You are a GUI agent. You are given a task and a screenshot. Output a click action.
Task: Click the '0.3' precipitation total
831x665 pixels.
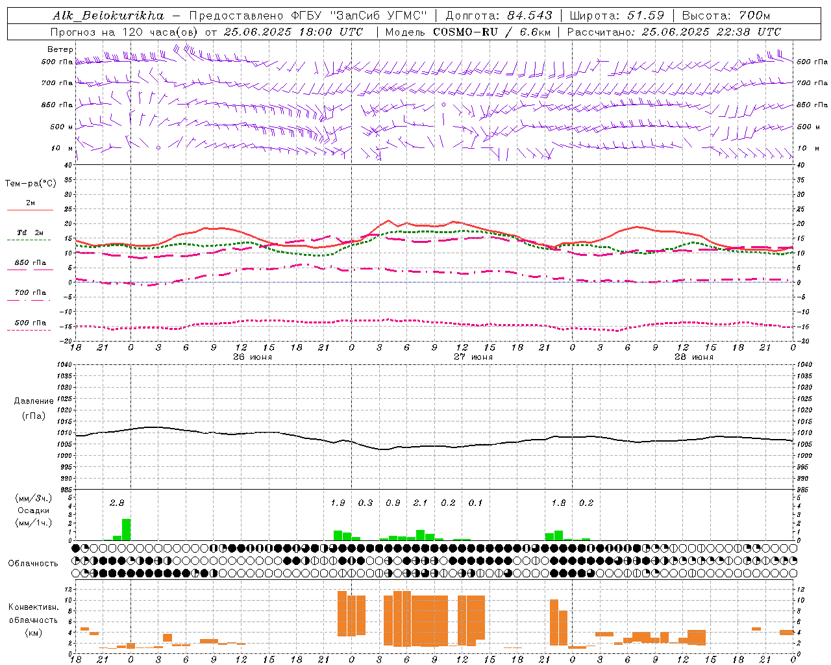tap(366, 503)
